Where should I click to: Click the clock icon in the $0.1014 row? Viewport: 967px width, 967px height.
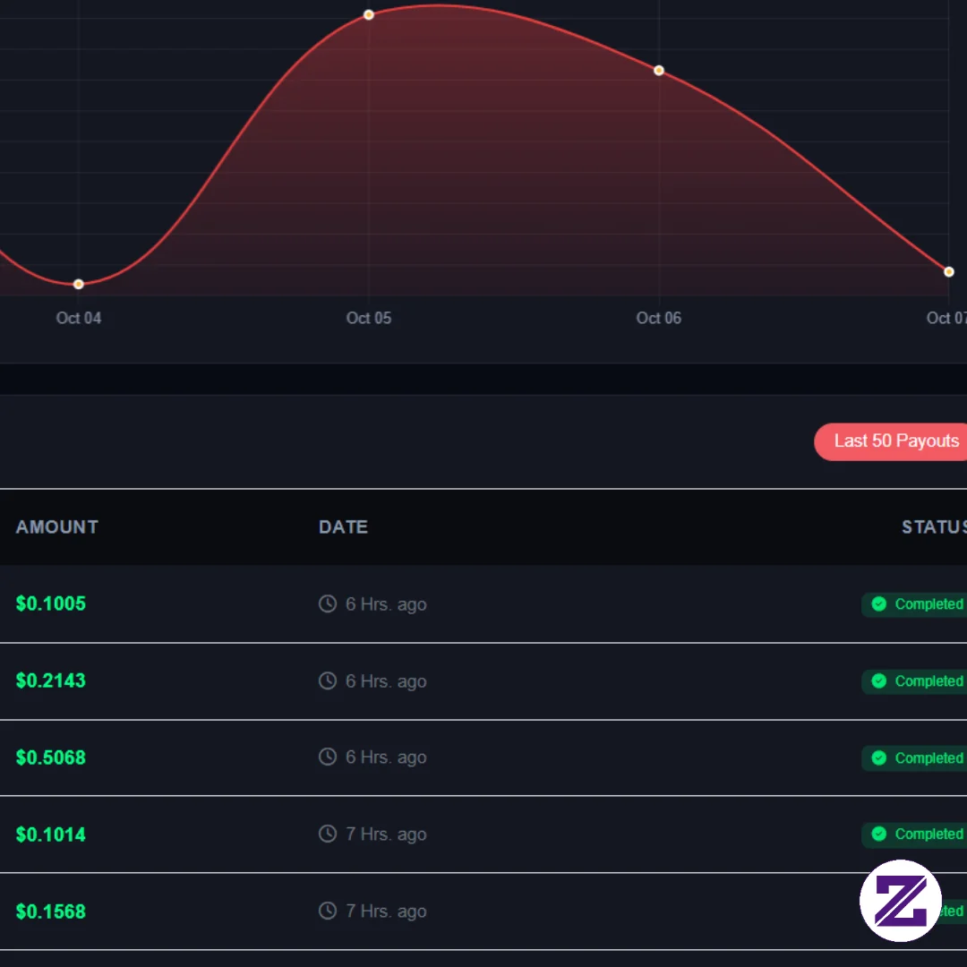(328, 834)
